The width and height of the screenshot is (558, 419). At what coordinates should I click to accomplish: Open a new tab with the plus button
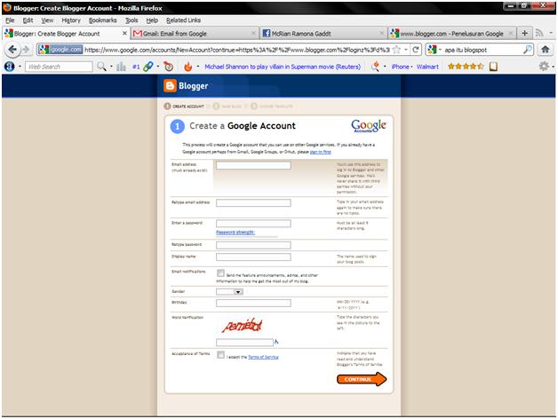(x=524, y=34)
